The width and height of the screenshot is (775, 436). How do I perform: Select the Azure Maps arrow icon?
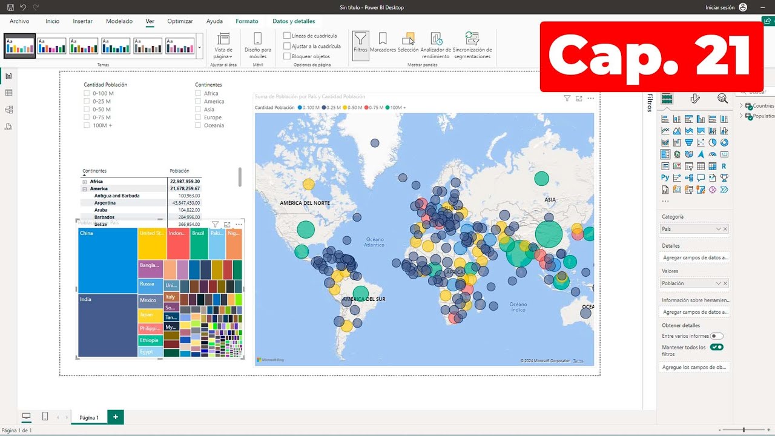(x=701, y=154)
